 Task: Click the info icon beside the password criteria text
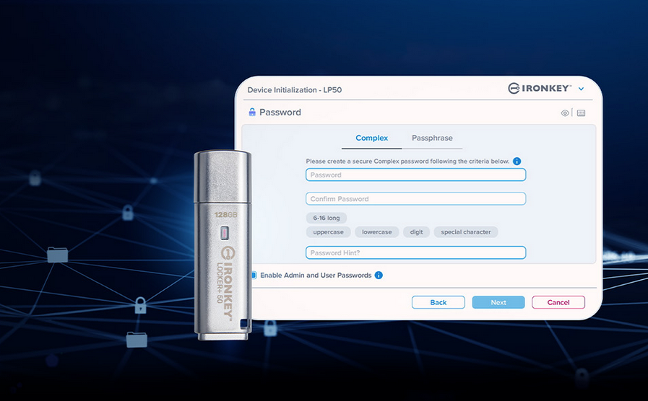click(517, 162)
